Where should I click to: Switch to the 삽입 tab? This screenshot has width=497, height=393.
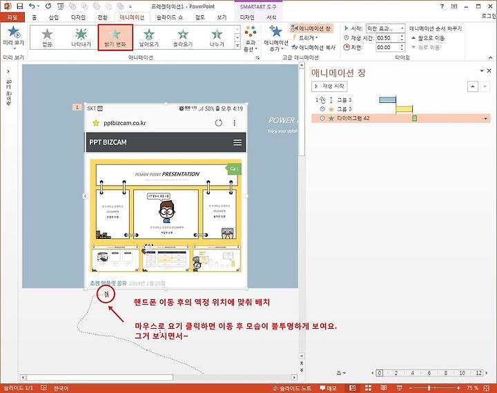pyautogui.click(x=54, y=17)
